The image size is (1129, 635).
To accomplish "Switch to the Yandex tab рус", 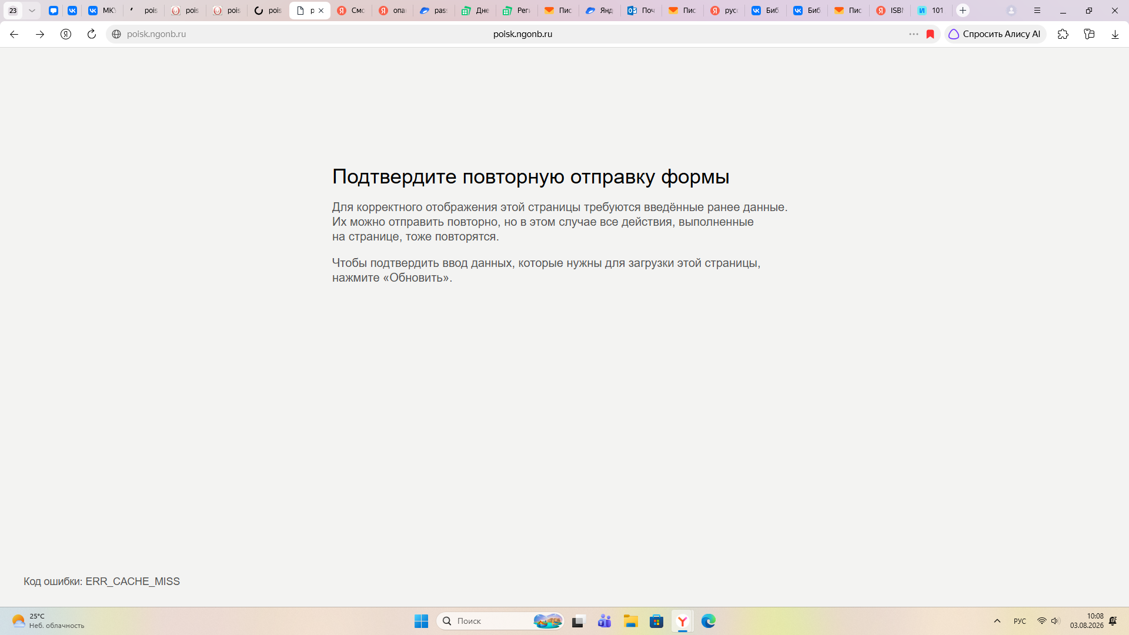I will (724, 11).
